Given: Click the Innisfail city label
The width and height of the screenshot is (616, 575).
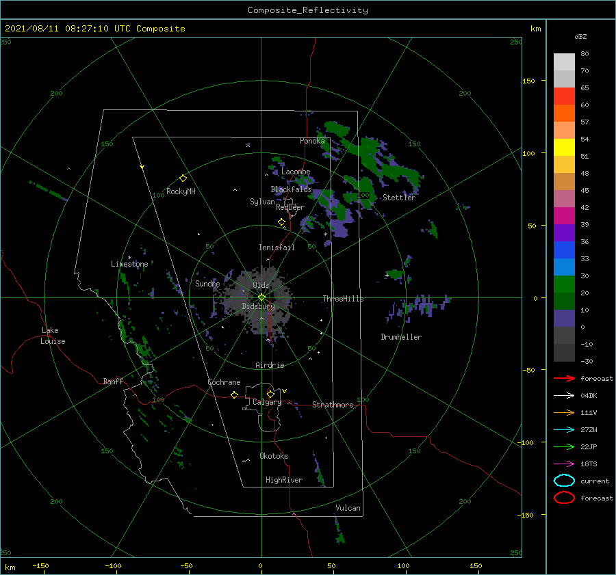Looking at the screenshot, I should [277, 248].
